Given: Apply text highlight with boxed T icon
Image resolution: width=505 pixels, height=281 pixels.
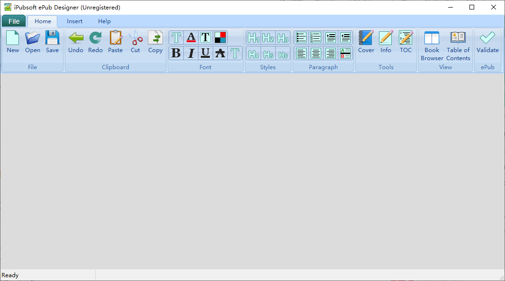Looking at the screenshot, I should tap(206, 38).
